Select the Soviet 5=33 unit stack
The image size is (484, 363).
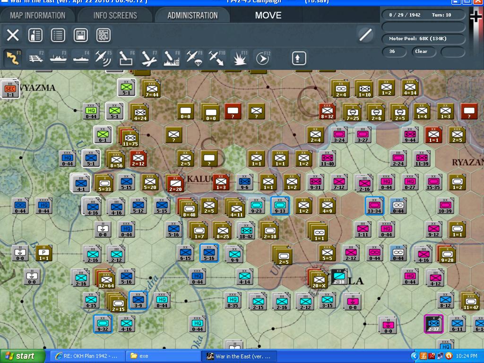104,184
